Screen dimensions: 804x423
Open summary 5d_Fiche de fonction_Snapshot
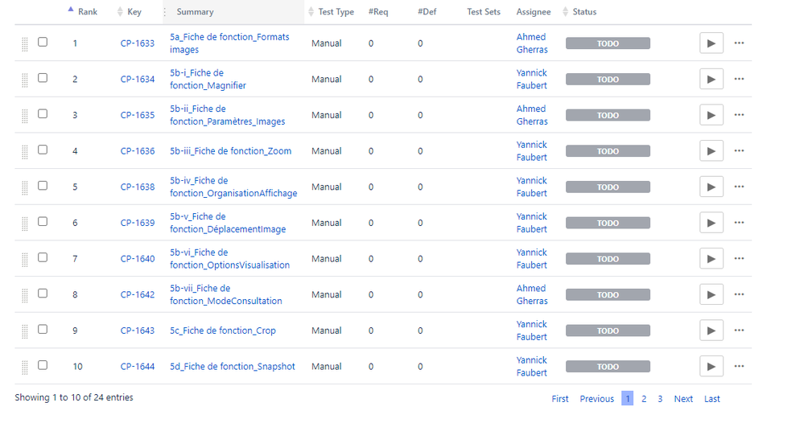(x=233, y=366)
